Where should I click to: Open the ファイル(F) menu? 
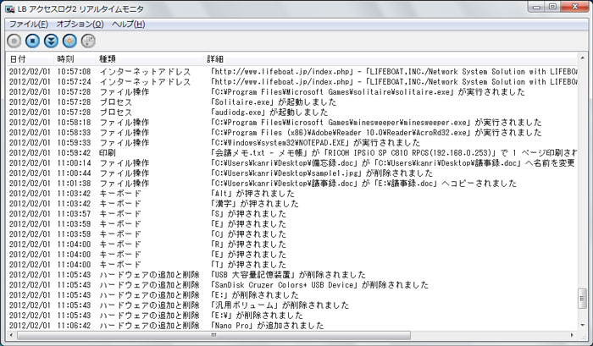28,24
